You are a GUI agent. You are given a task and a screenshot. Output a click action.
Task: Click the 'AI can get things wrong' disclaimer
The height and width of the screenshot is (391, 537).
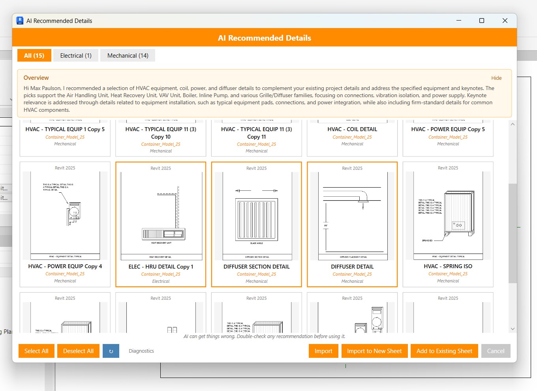coord(265,336)
